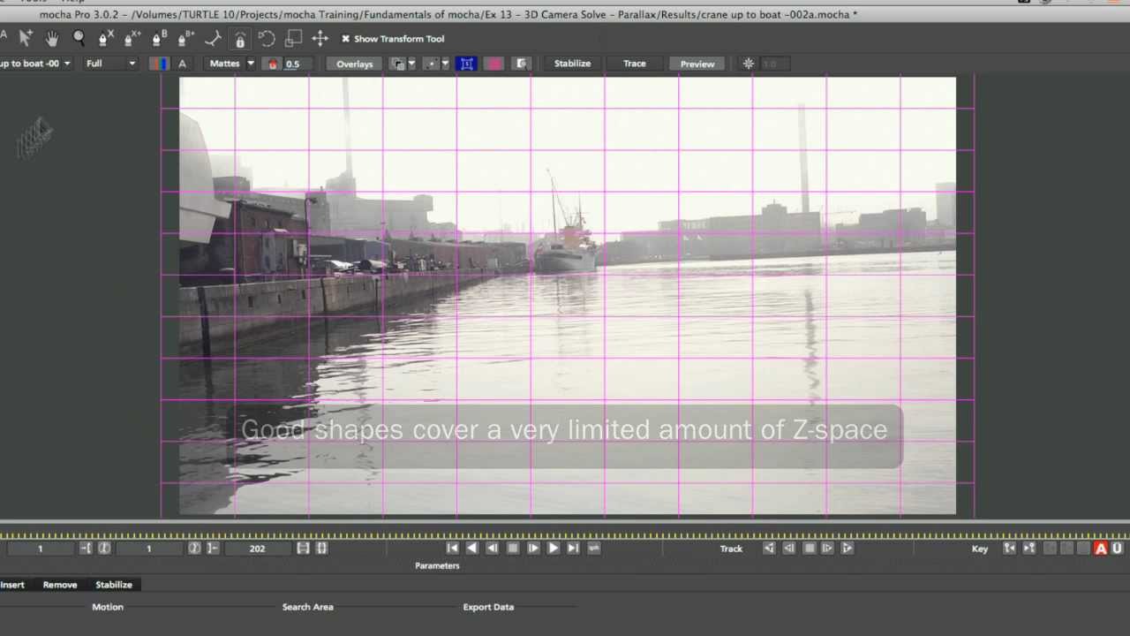Switch to the Stabilize module tab
1130x636 pixels.
(114, 585)
